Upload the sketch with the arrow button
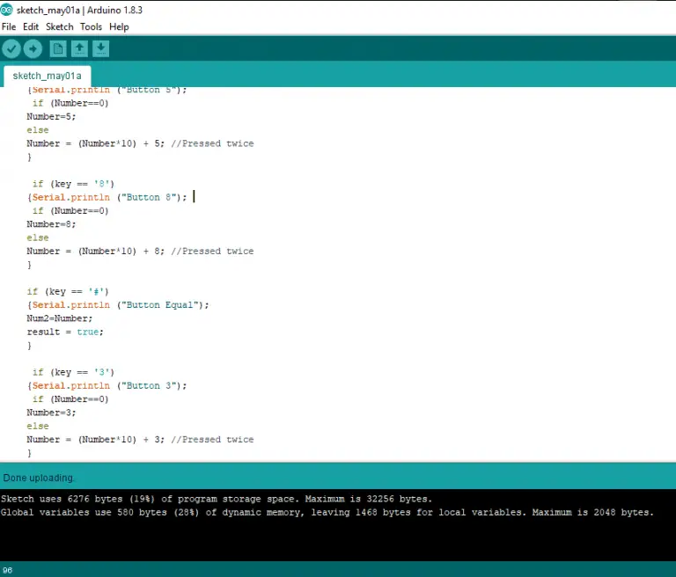The height and width of the screenshot is (577, 676). pos(33,49)
